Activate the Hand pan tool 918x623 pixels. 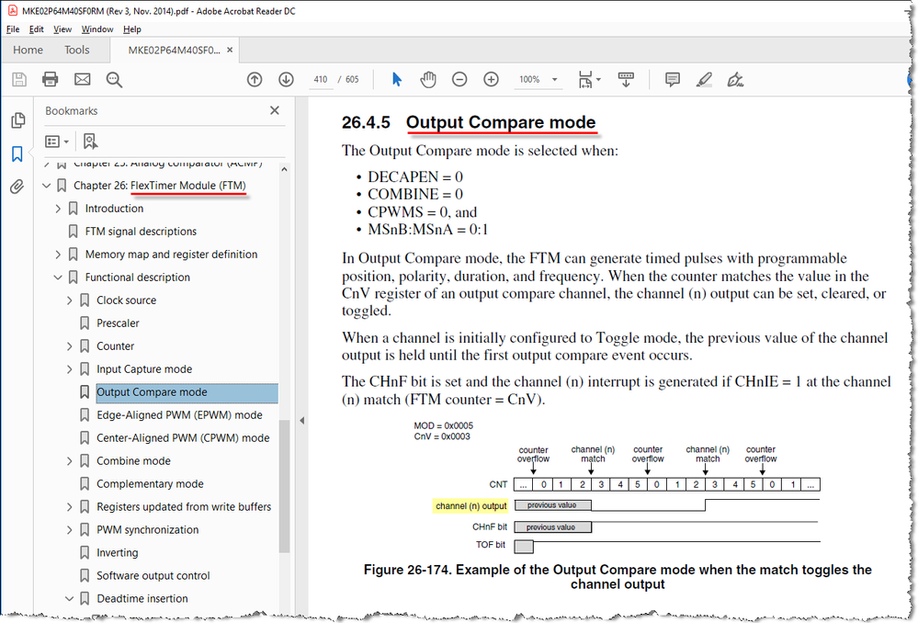click(x=428, y=80)
